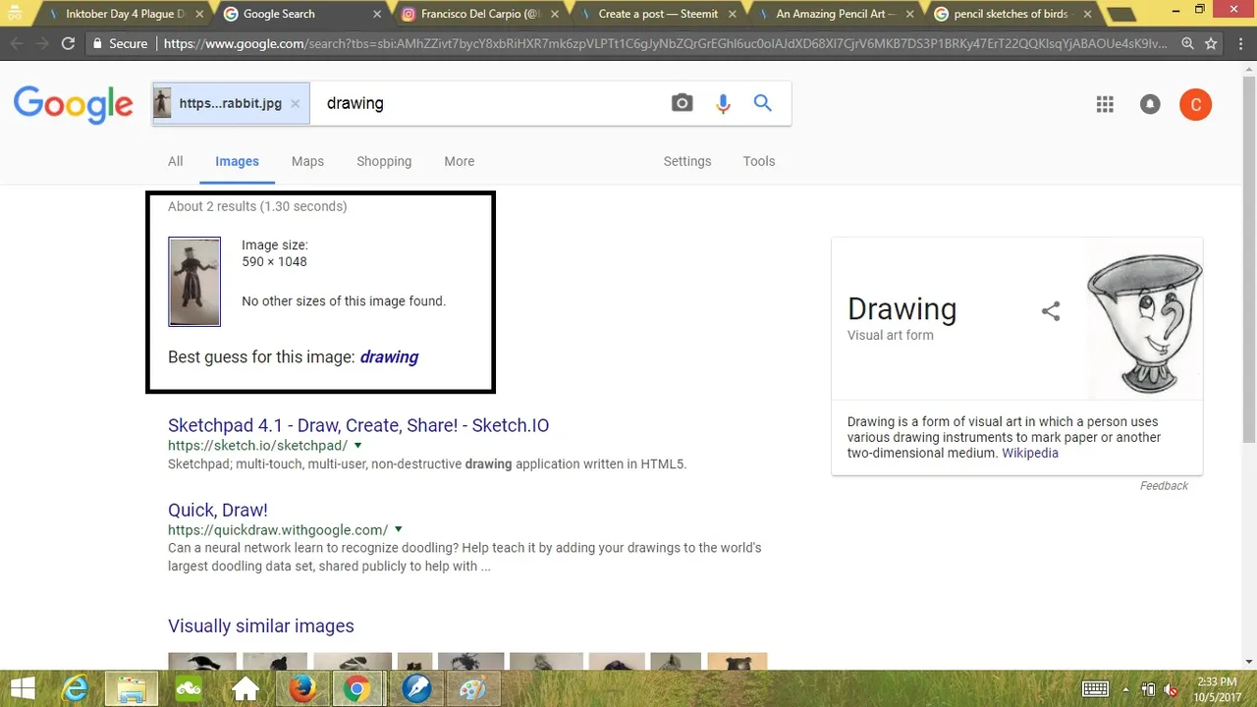Remove the uploaded rabbit.jpg image chip

point(295,103)
